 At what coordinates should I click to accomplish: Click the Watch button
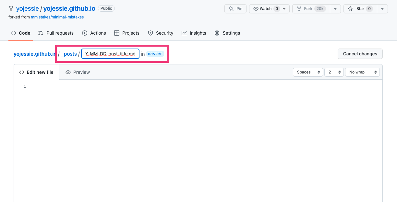click(266, 9)
